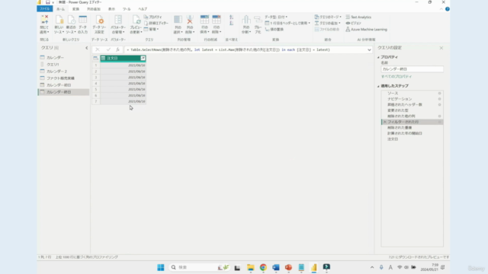Cancel formula edit with the X icon

tap(98, 49)
